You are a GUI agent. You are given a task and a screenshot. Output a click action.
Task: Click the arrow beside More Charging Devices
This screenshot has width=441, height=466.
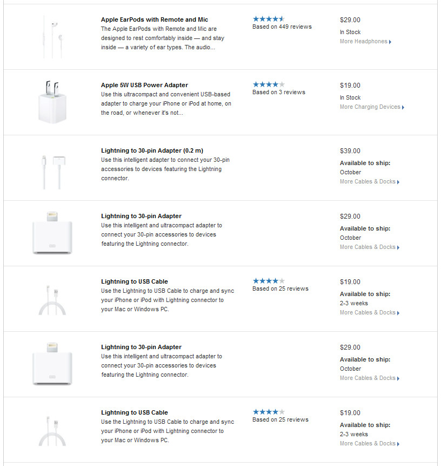pyautogui.click(x=403, y=107)
